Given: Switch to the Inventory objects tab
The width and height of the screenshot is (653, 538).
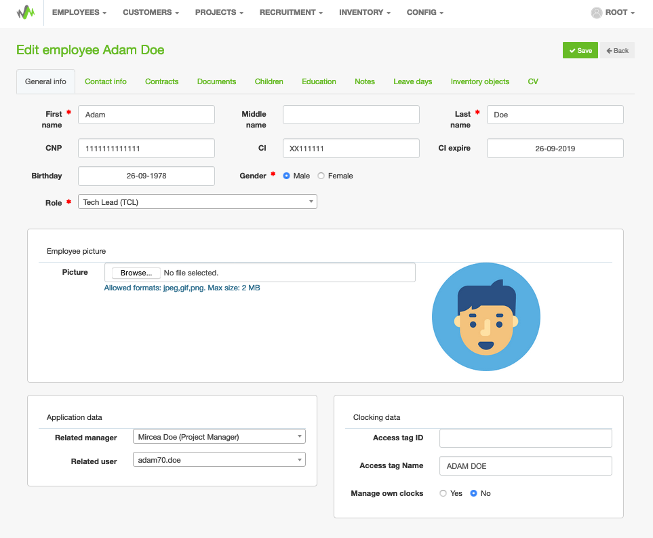Looking at the screenshot, I should tap(479, 81).
